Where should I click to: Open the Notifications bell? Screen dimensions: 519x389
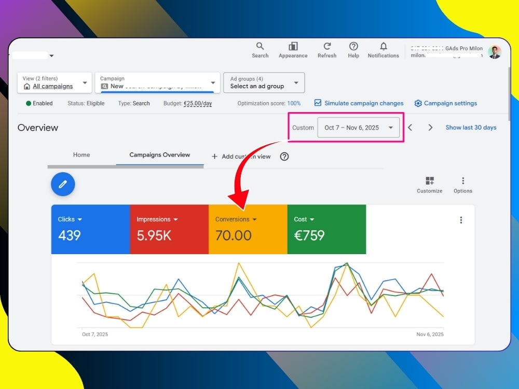tap(384, 50)
